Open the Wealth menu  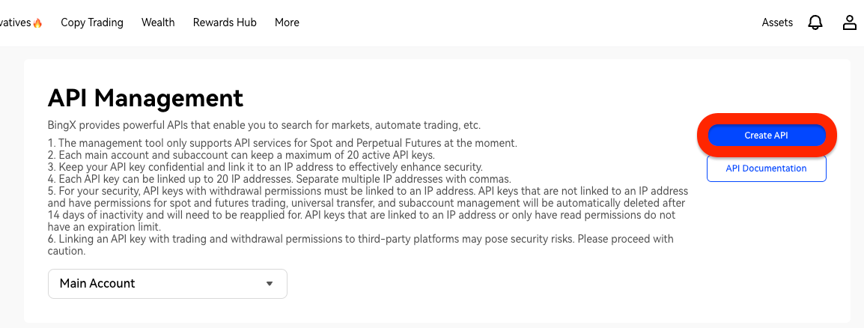click(x=158, y=22)
